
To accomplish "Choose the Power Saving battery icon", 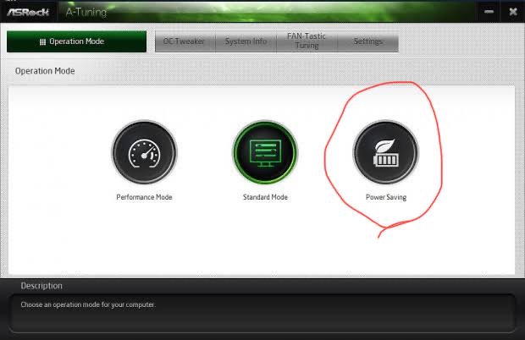I will click(x=386, y=152).
